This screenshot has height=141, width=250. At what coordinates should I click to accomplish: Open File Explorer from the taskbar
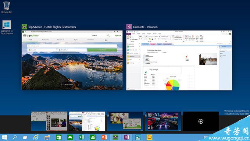pyautogui.click(x=47, y=137)
